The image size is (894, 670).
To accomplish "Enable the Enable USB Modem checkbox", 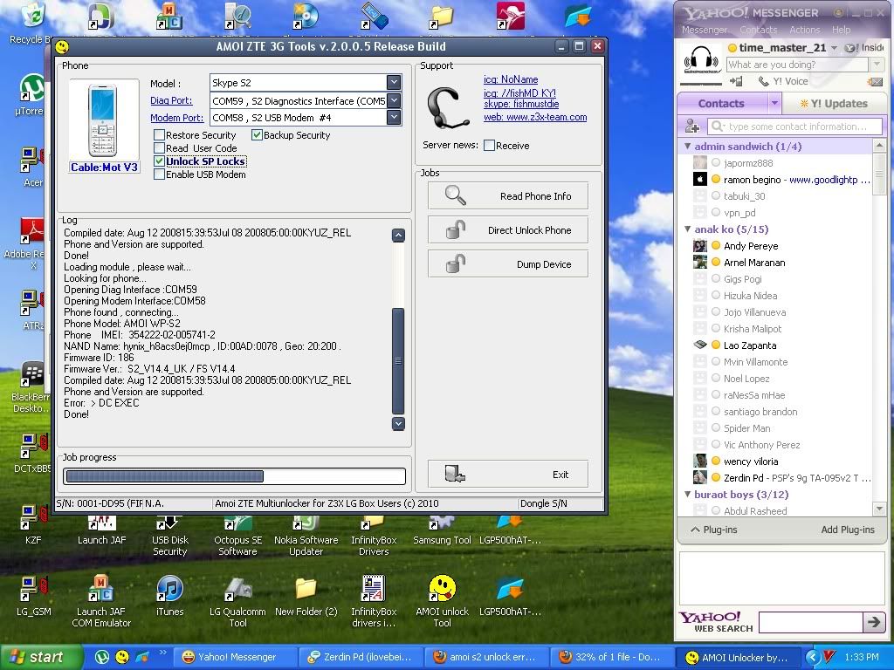I will [160, 174].
